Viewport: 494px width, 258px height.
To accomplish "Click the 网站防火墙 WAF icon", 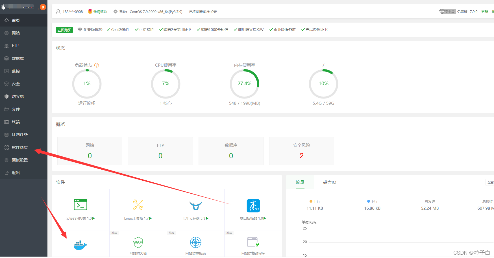I will click(x=138, y=242).
